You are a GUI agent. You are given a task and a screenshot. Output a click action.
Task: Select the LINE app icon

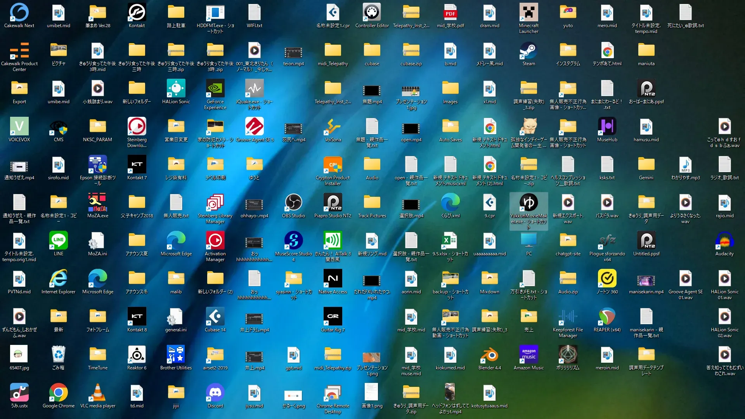tap(58, 241)
